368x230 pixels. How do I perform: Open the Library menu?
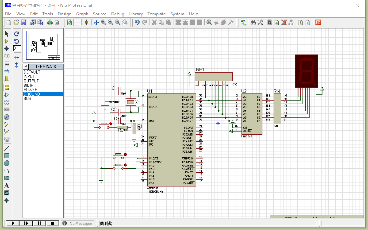tap(136, 14)
